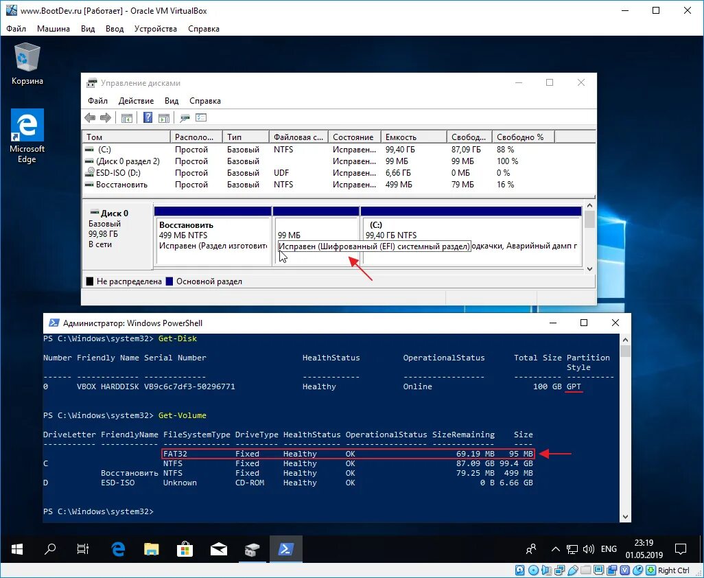Toggle the action pane toolbar icon
Screen dimensions: 704x578
[164, 118]
